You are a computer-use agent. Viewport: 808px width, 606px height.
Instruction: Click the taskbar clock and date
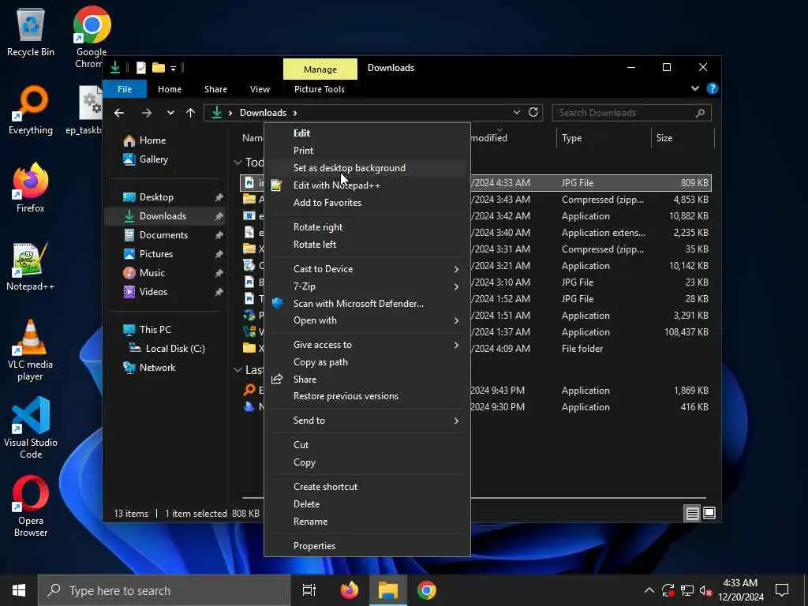point(740,590)
